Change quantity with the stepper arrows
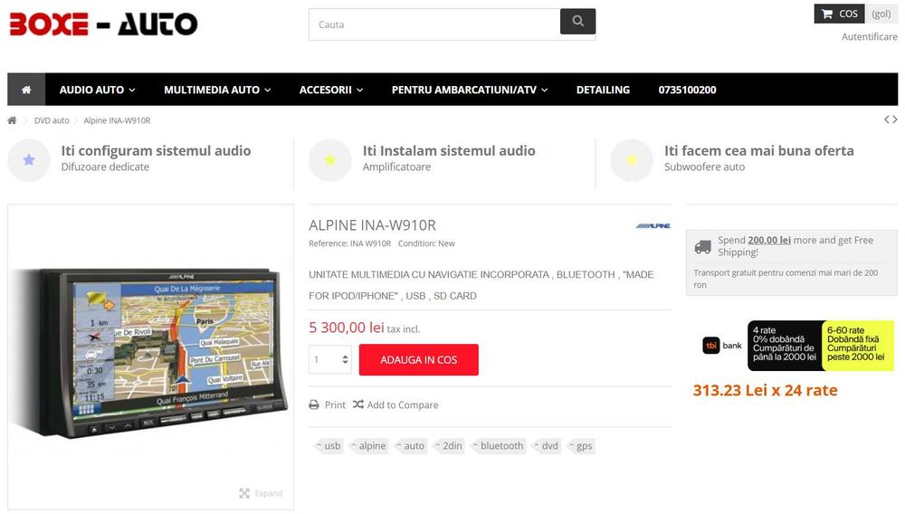905x514 pixels. coord(345,359)
